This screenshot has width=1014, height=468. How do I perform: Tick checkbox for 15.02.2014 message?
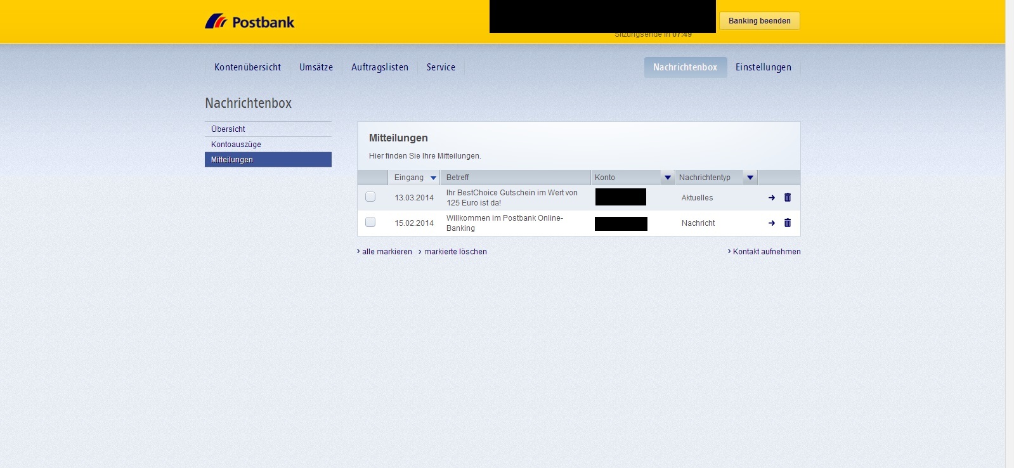[x=370, y=222]
